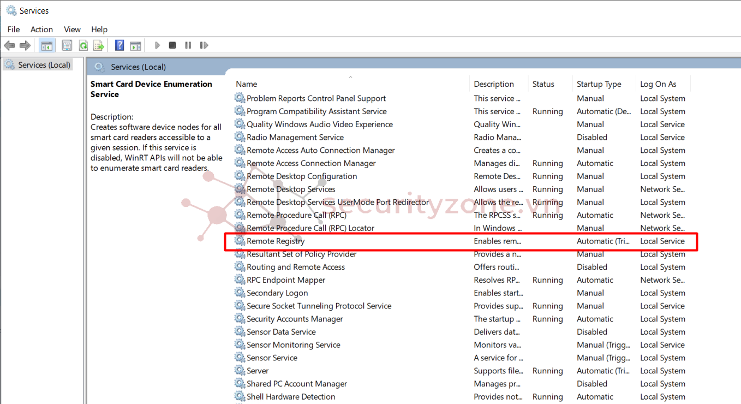Select the Remote Access Connection Manager service

(311, 163)
